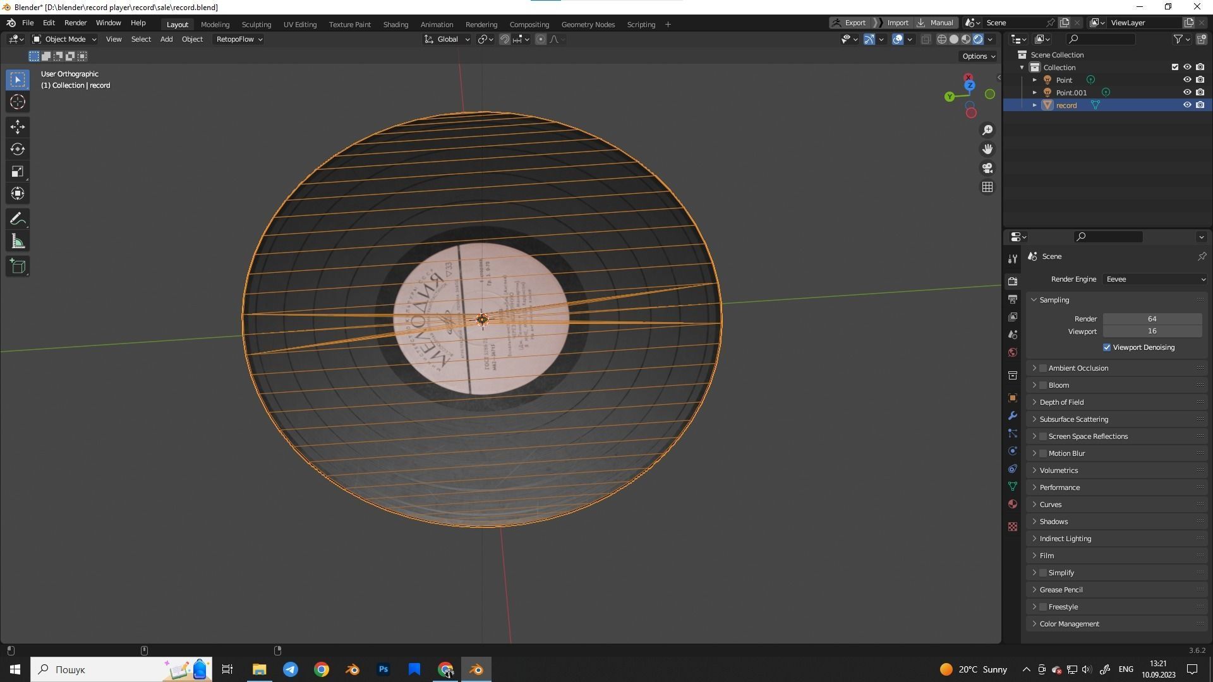
Task: Select the Measure tool
Action: pos(18,241)
